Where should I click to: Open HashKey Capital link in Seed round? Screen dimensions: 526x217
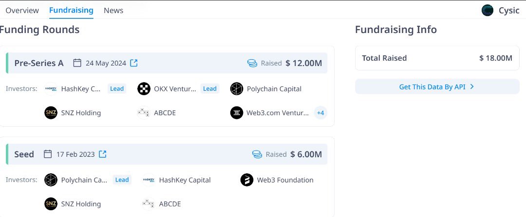(185, 180)
